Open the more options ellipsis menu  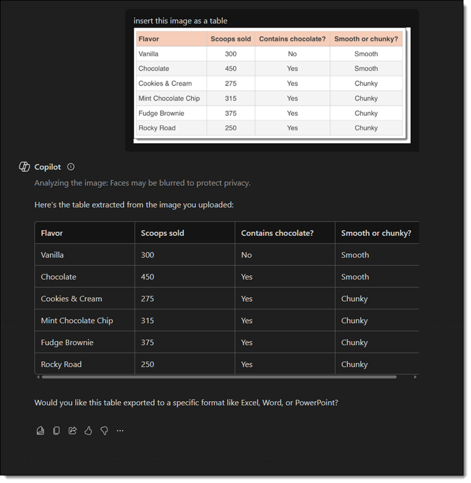point(120,430)
